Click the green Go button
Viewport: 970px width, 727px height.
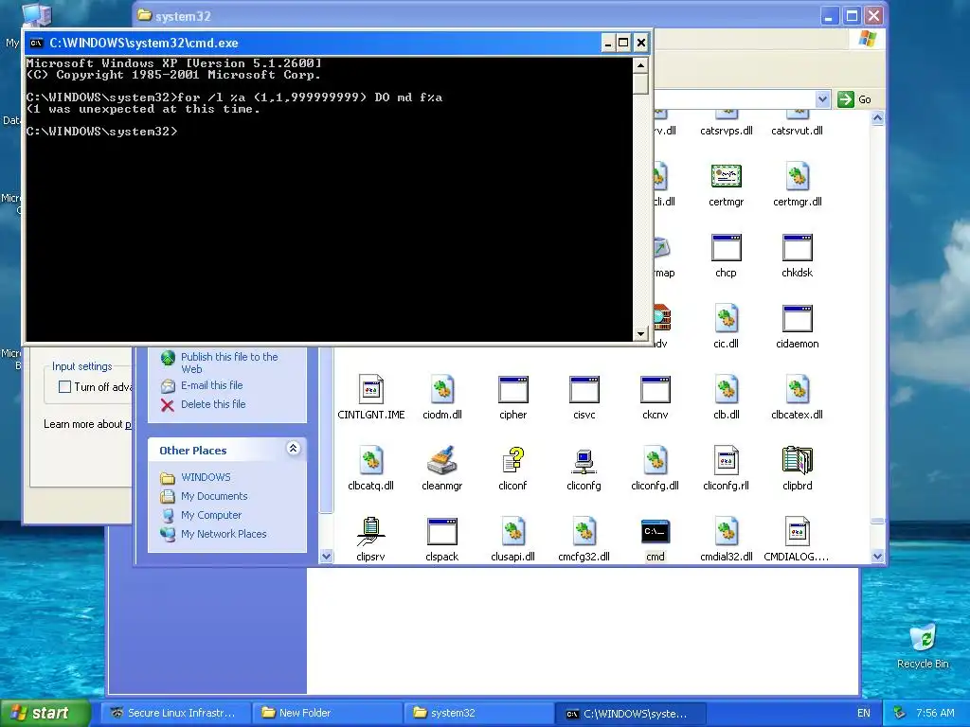click(854, 98)
